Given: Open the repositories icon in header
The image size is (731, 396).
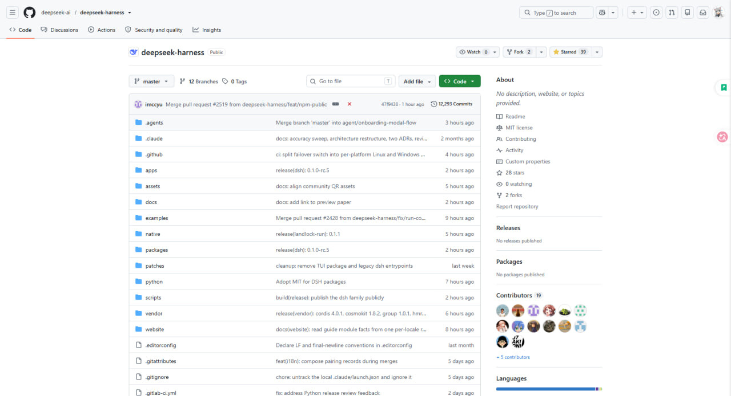Looking at the screenshot, I should click(x=688, y=13).
